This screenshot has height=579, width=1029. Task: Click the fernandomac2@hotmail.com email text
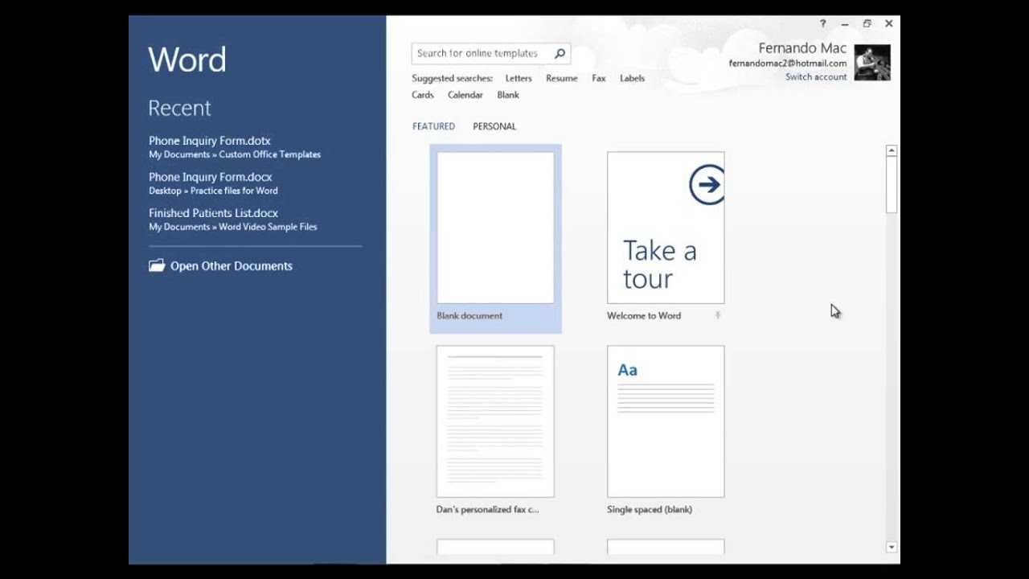(x=788, y=64)
